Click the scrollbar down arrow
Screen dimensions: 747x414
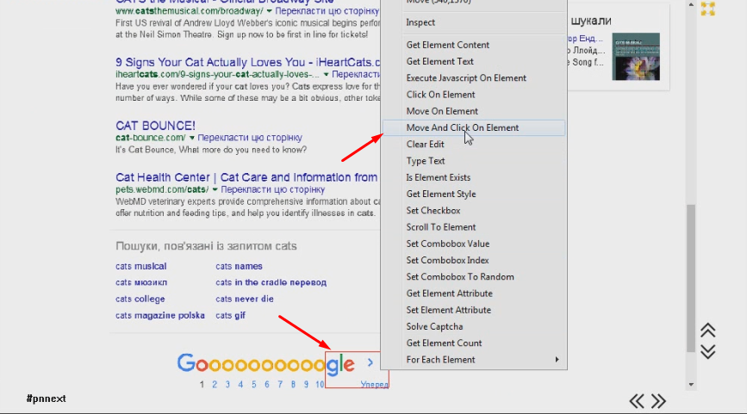(691, 384)
